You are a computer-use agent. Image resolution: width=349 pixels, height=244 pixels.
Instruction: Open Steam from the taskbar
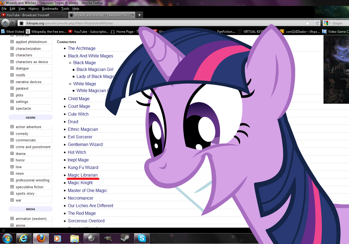coord(125,238)
